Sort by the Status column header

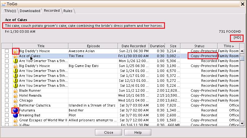pos(199,46)
